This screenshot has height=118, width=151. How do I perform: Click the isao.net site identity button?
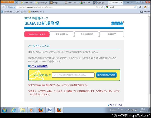(11, 7)
